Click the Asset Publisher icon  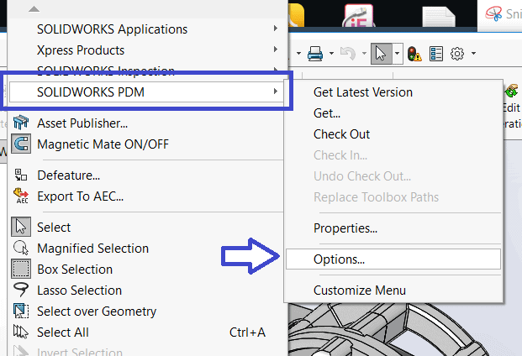[x=21, y=123]
